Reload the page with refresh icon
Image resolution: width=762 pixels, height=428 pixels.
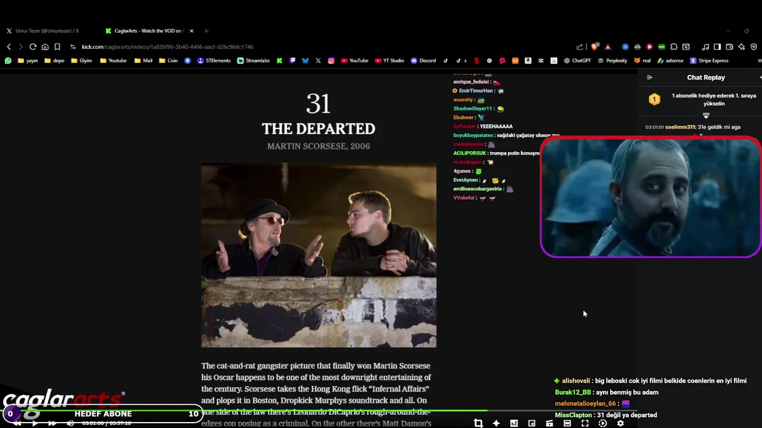click(x=33, y=47)
